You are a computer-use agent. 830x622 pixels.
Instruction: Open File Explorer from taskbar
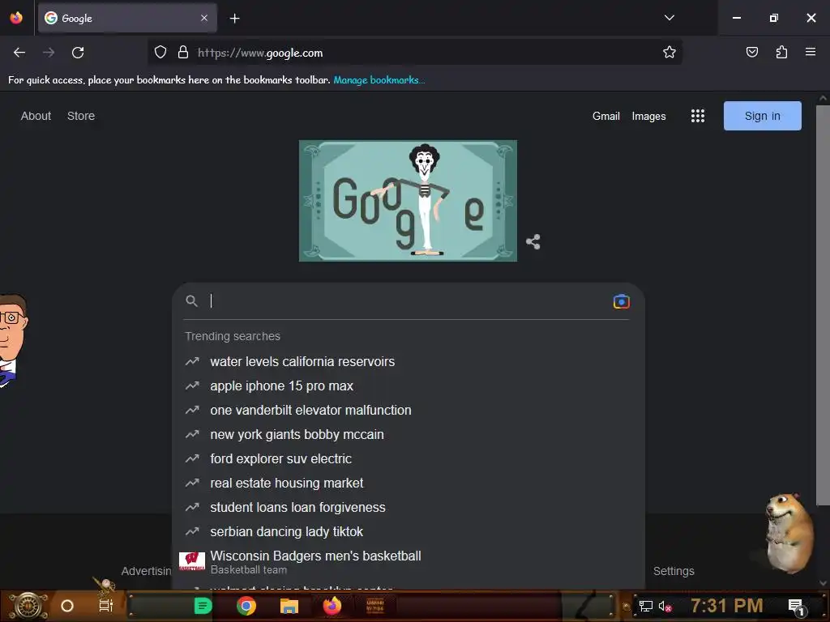coord(289,606)
